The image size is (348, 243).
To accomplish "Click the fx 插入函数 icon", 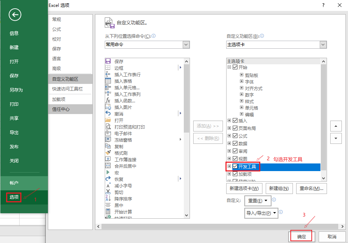I will (108, 100).
